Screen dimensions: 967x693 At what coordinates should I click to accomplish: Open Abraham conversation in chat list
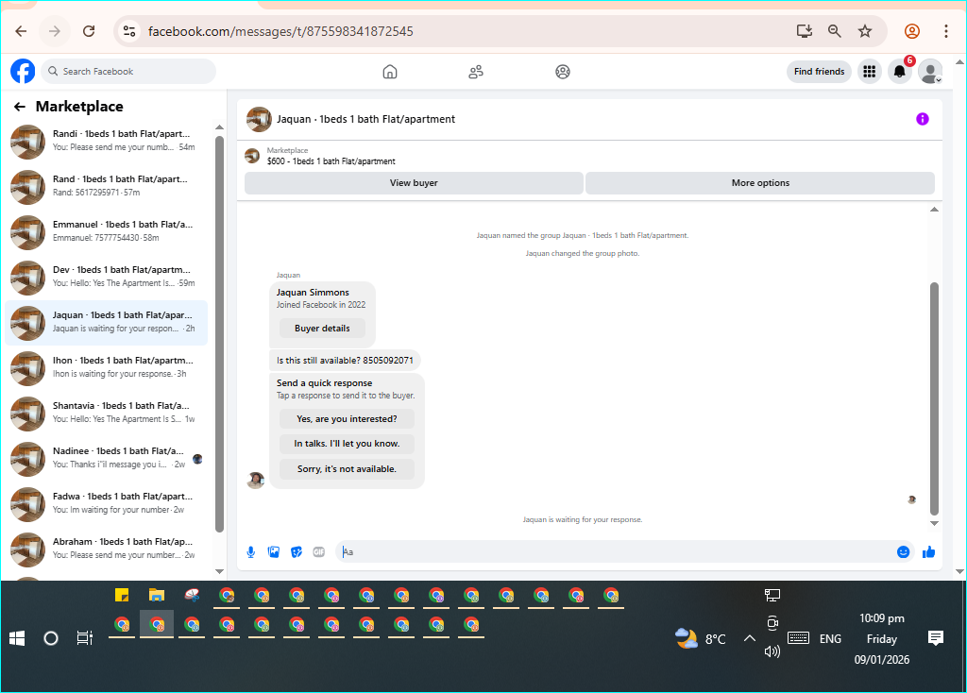pos(106,549)
